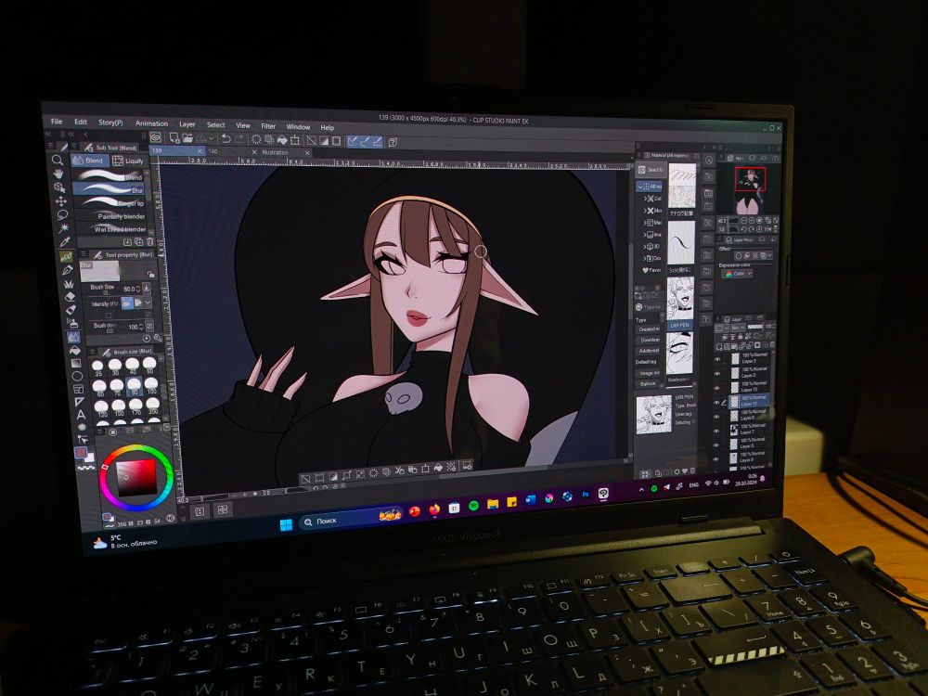Open the Filter menu
This screenshot has width=928, height=696.
tap(268, 126)
